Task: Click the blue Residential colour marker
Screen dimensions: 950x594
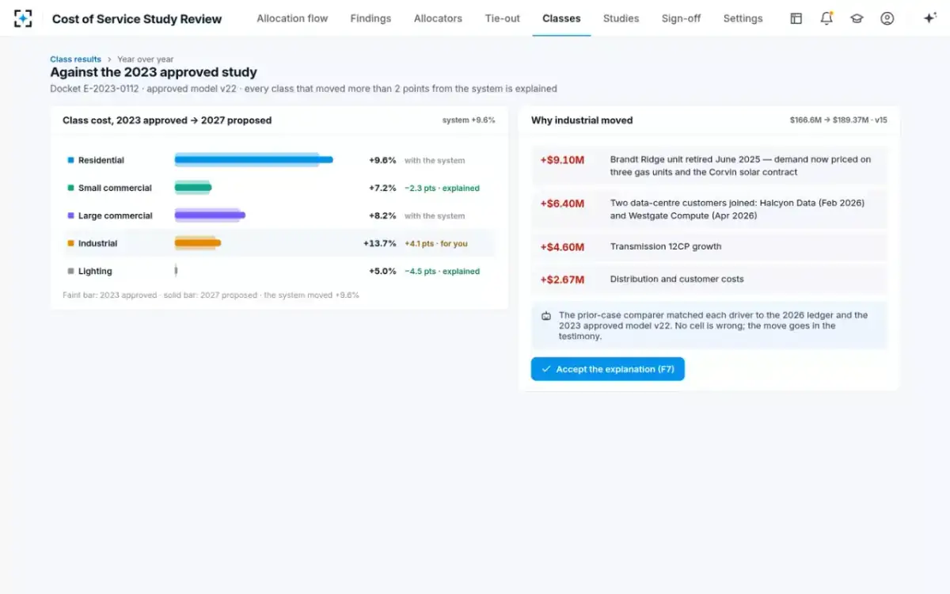Action: click(x=70, y=160)
